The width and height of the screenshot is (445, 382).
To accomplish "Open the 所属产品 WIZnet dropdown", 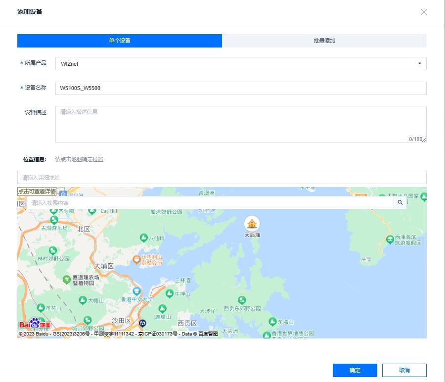I will click(x=240, y=63).
